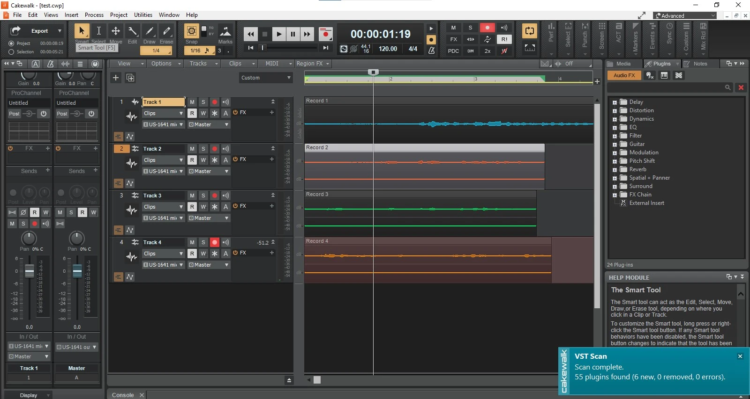Select the Draw tool pencil icon
The width and height of the screenshot is (750, 399).
tap(150, 31)
